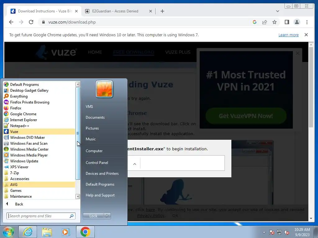Open the muted volume tray icon
Viewport: 318px width, 238px height.
tap(287, 232)
